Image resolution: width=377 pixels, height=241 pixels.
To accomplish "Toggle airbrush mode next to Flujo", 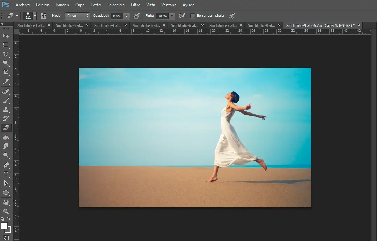I will pyautogui.click(x=182, y=16).
